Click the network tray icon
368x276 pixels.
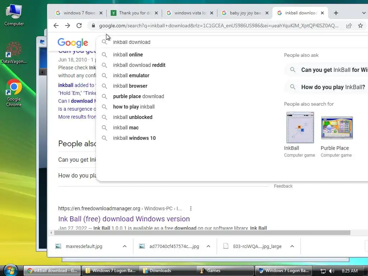click(323, 271)
